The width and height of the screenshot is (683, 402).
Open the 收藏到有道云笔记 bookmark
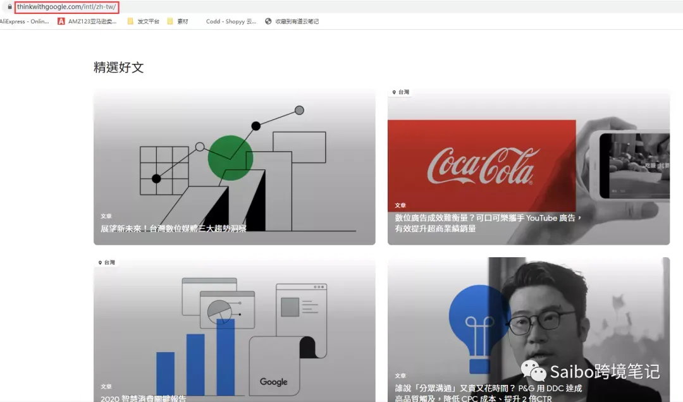[297, 21]
